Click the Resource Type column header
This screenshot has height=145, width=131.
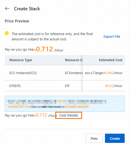pos(21,60)
